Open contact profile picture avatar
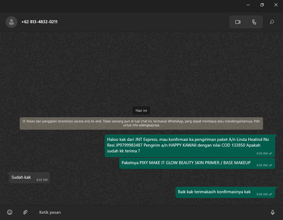 (x=11, y=22)
